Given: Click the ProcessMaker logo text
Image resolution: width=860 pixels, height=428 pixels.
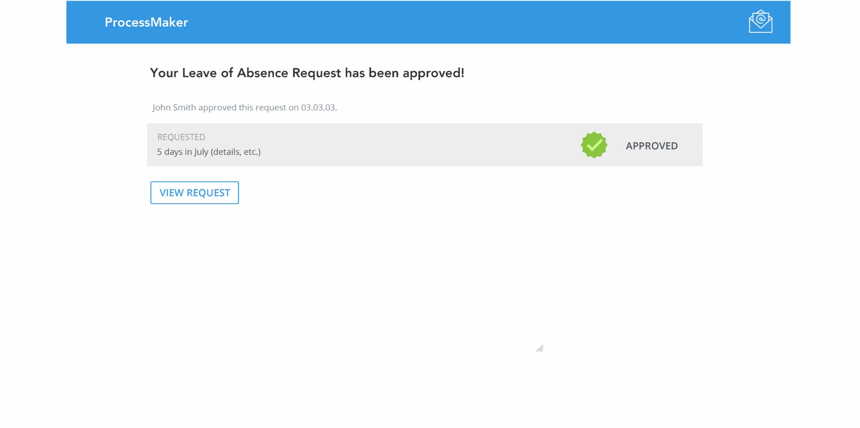Looking at the screenshot, I should [x=146, y=22].
